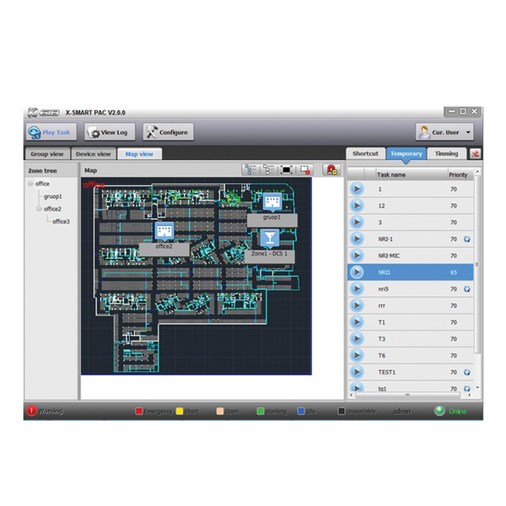506x506 pixels.
Task: Select the Temporary tab
Action: 406,153
